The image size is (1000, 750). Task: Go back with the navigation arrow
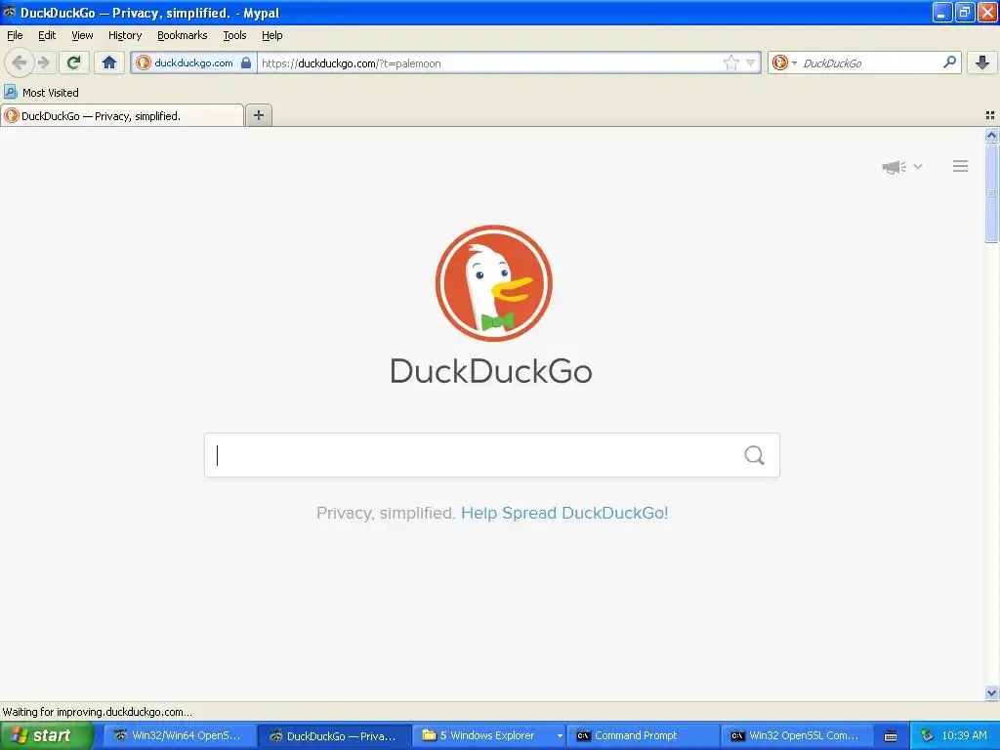pos(20,62)
